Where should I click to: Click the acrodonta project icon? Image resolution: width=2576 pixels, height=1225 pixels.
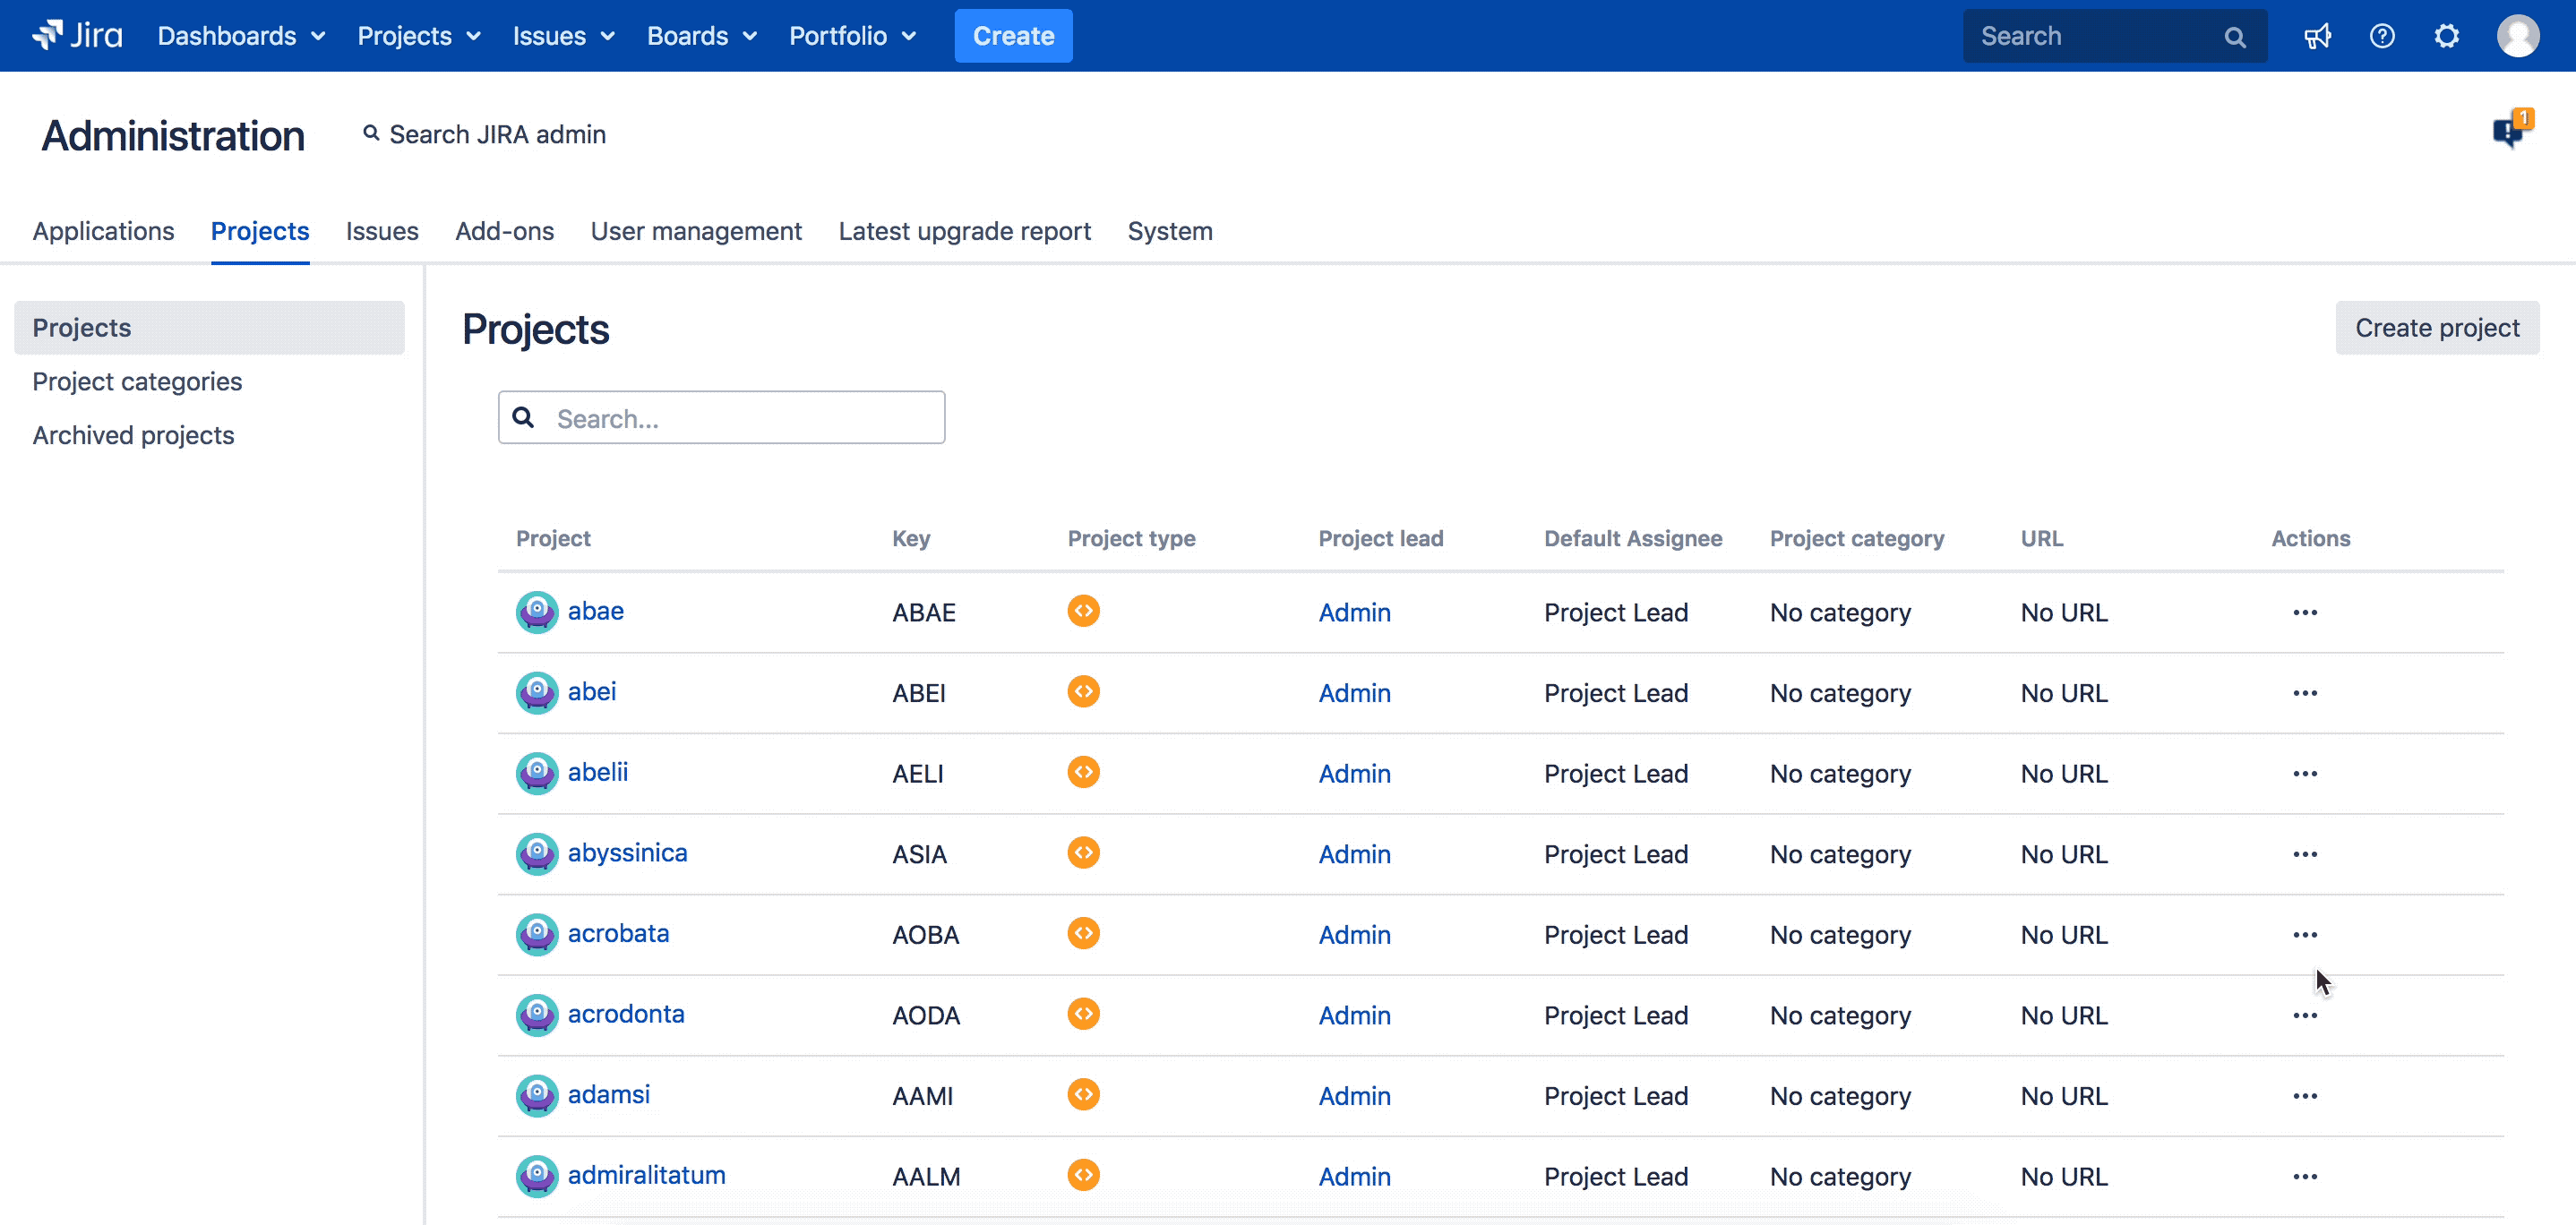(x=536, y=1013)
